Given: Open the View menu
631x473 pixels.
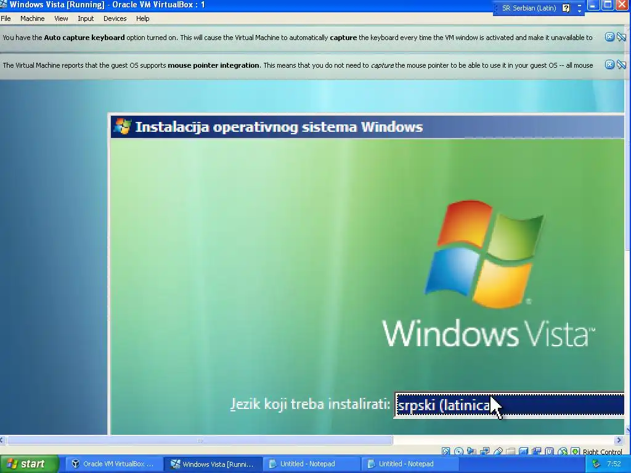Looking at the screenshot, I should 61,18.
